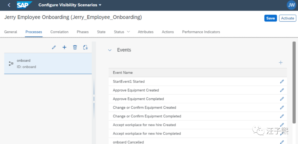
Task: Expand the Status tab dropdown arrow
Action: tap(128, 32)
